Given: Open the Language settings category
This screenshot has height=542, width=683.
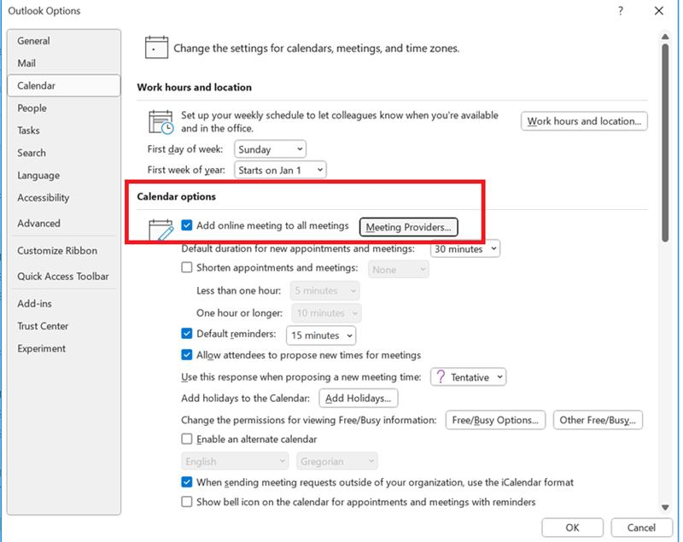Looking at the screenshot, I should pos(63,176).
